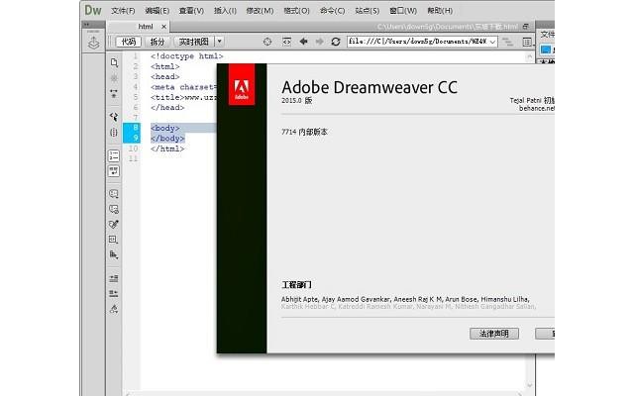Click the restore document window icon
Image resolution: width=634 pixels, height=396 pixels.
tap(526, 27)
